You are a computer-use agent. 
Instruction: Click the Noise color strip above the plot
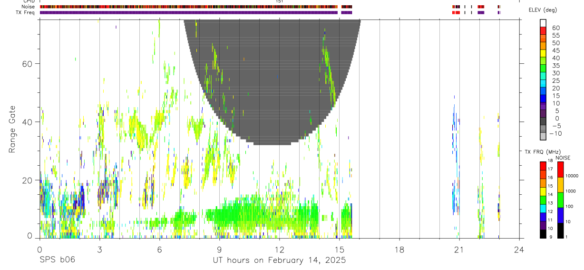point(196,7)
